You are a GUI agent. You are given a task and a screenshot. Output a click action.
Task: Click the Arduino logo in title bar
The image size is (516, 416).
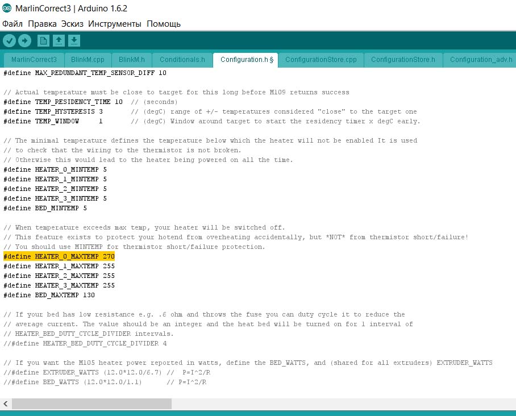(x=7, y=7)
